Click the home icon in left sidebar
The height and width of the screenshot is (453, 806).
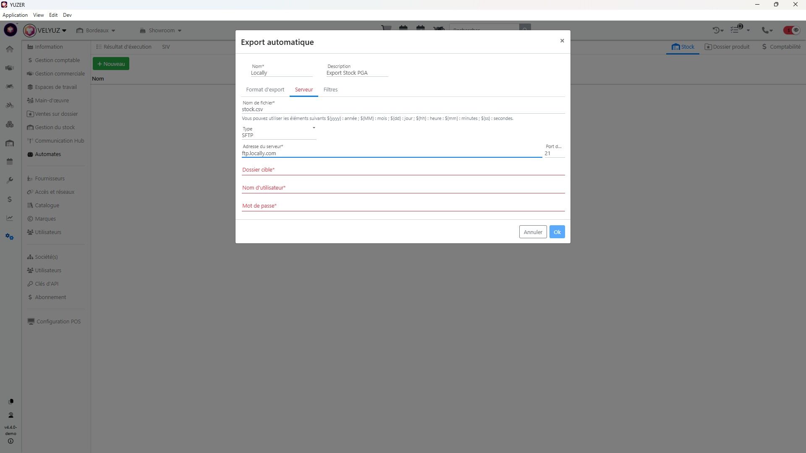pos(10,49)
